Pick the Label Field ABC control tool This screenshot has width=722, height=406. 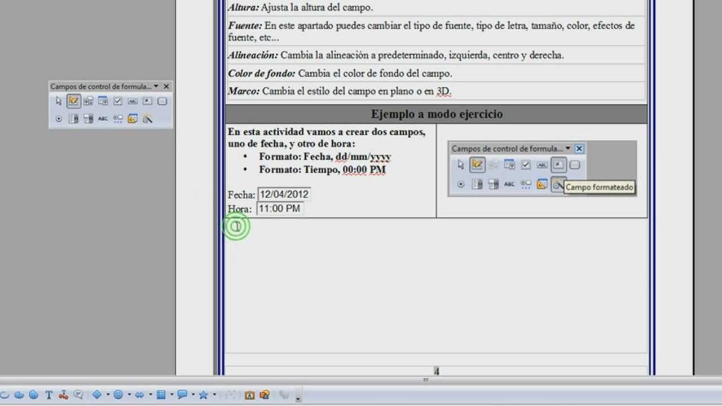tap(103, 119)
